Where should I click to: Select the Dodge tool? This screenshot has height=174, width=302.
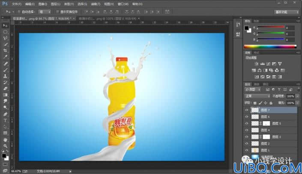pyautogui.click(x=5, y=107)
